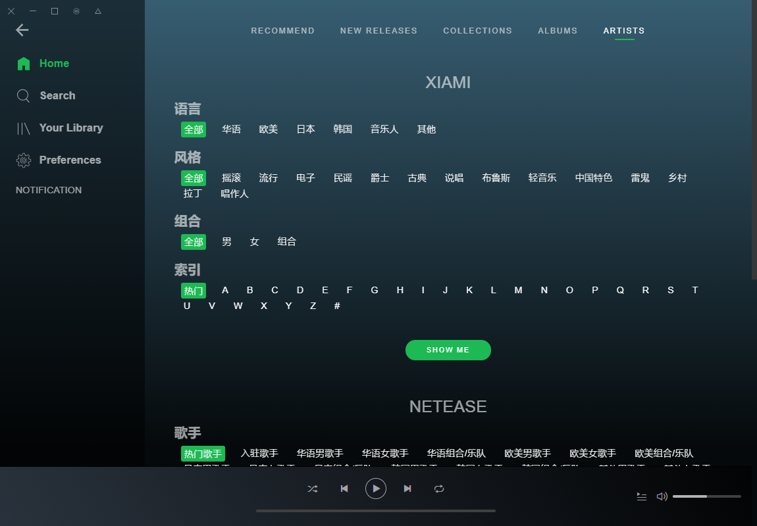Viewport: 757px width, 526px height.
Task: Go back with the left arrow icon
Action: pos(22,30)
